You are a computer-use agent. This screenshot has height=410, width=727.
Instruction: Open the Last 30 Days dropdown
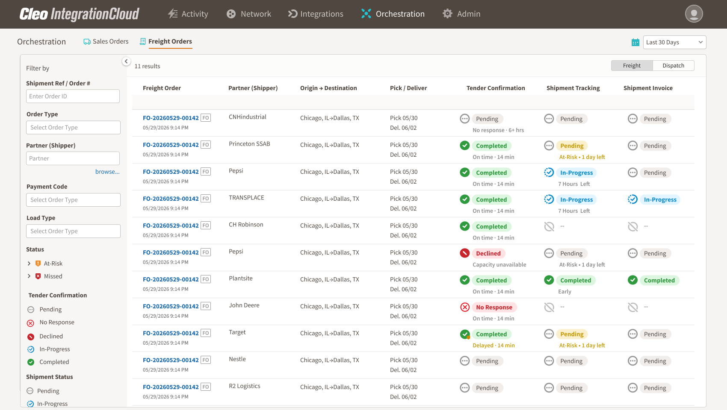click(674, 42)
